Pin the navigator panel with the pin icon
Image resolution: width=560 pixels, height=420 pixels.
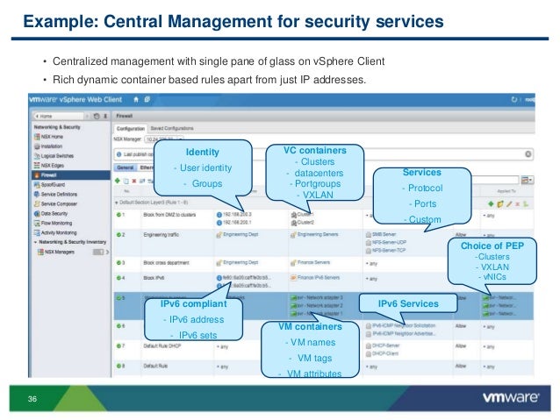click(105, 117)
